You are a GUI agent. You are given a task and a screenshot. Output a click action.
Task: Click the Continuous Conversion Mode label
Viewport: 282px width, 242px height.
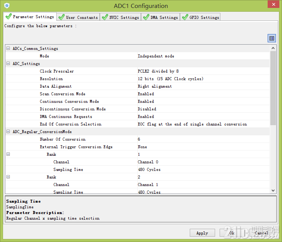point(69,101)
